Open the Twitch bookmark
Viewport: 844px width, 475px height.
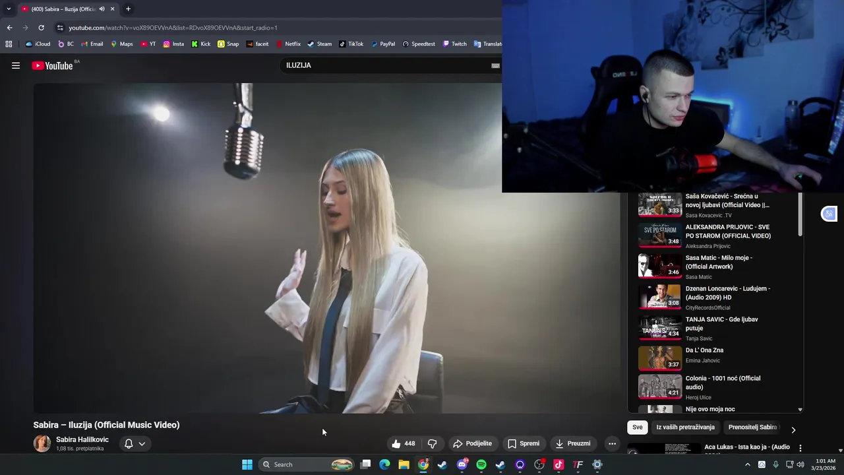[x=455, y=44]
